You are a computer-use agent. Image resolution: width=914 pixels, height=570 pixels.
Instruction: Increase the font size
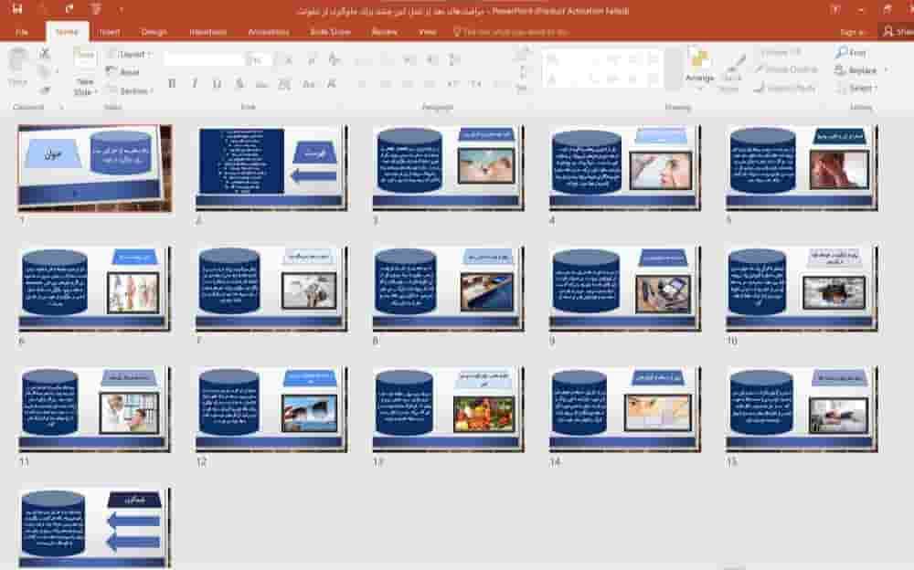point(289,59)
